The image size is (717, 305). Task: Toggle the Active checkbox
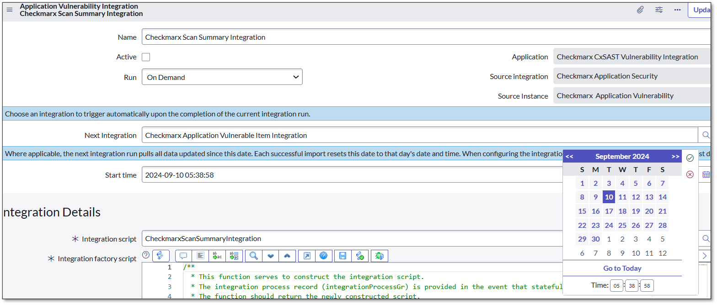(x=146, y=57)
